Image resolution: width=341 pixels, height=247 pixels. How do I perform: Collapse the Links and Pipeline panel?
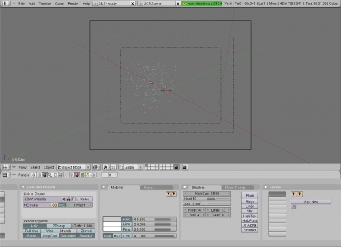(x=23, y=187)
